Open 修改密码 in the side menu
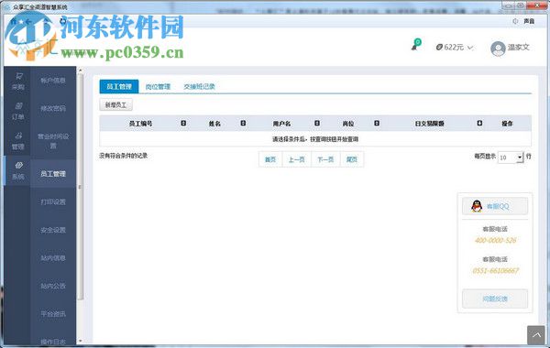The image size is (550, 348). 53,108
